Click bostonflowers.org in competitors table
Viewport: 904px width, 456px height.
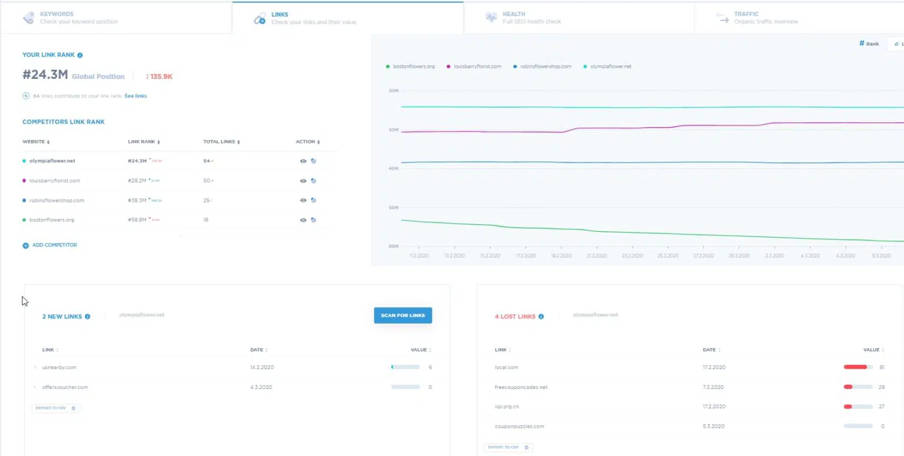coord(52,220)
